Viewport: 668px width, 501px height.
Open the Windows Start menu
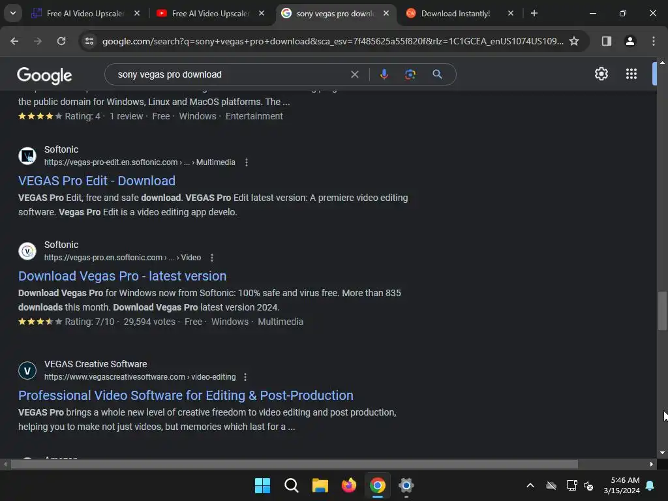pos(262,485)
